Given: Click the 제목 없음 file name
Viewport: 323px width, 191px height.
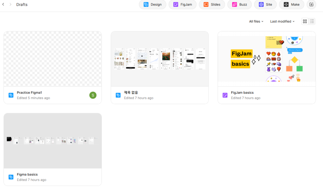Looking at the screenshot, I should tap(131, 93).
